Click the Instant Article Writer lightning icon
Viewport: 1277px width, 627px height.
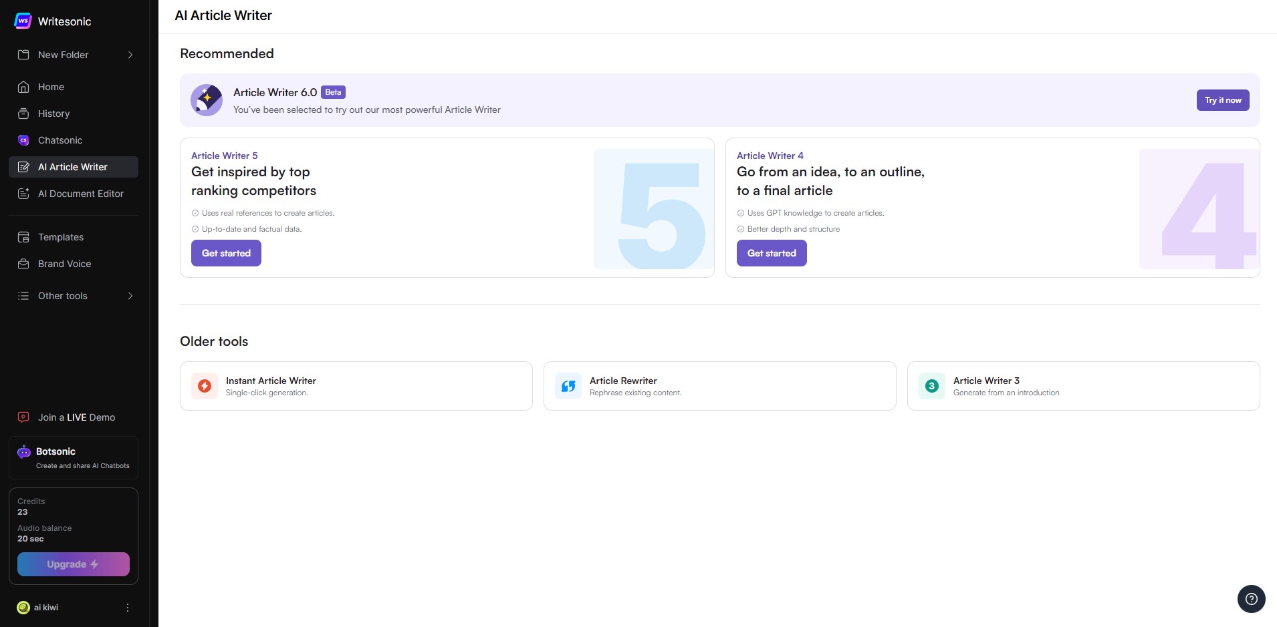[x=205, y=386]
